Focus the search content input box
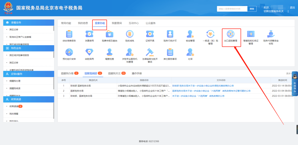This screenshot has height=145, width=298. [232, 9]
